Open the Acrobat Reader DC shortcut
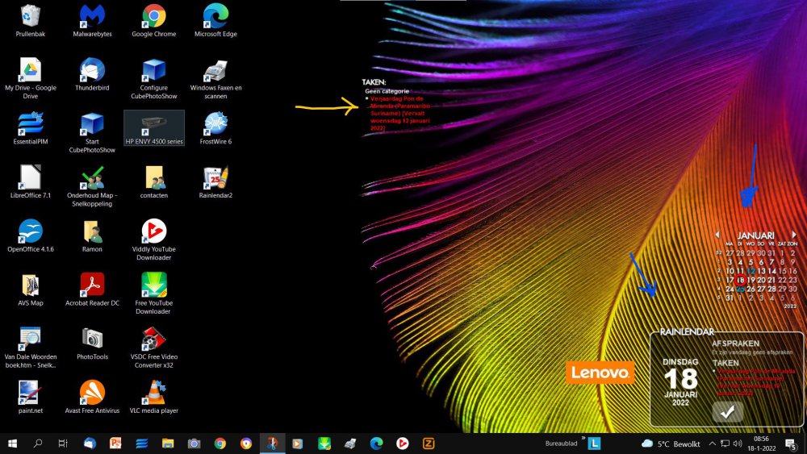This screenshot has height=454, width=807. pos(92,285)
